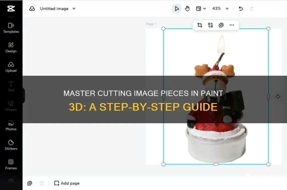Collapse the side panel handle

click(24, 96)
